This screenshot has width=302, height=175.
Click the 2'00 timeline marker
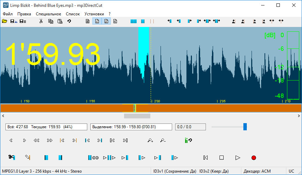(x=156, y=101)
